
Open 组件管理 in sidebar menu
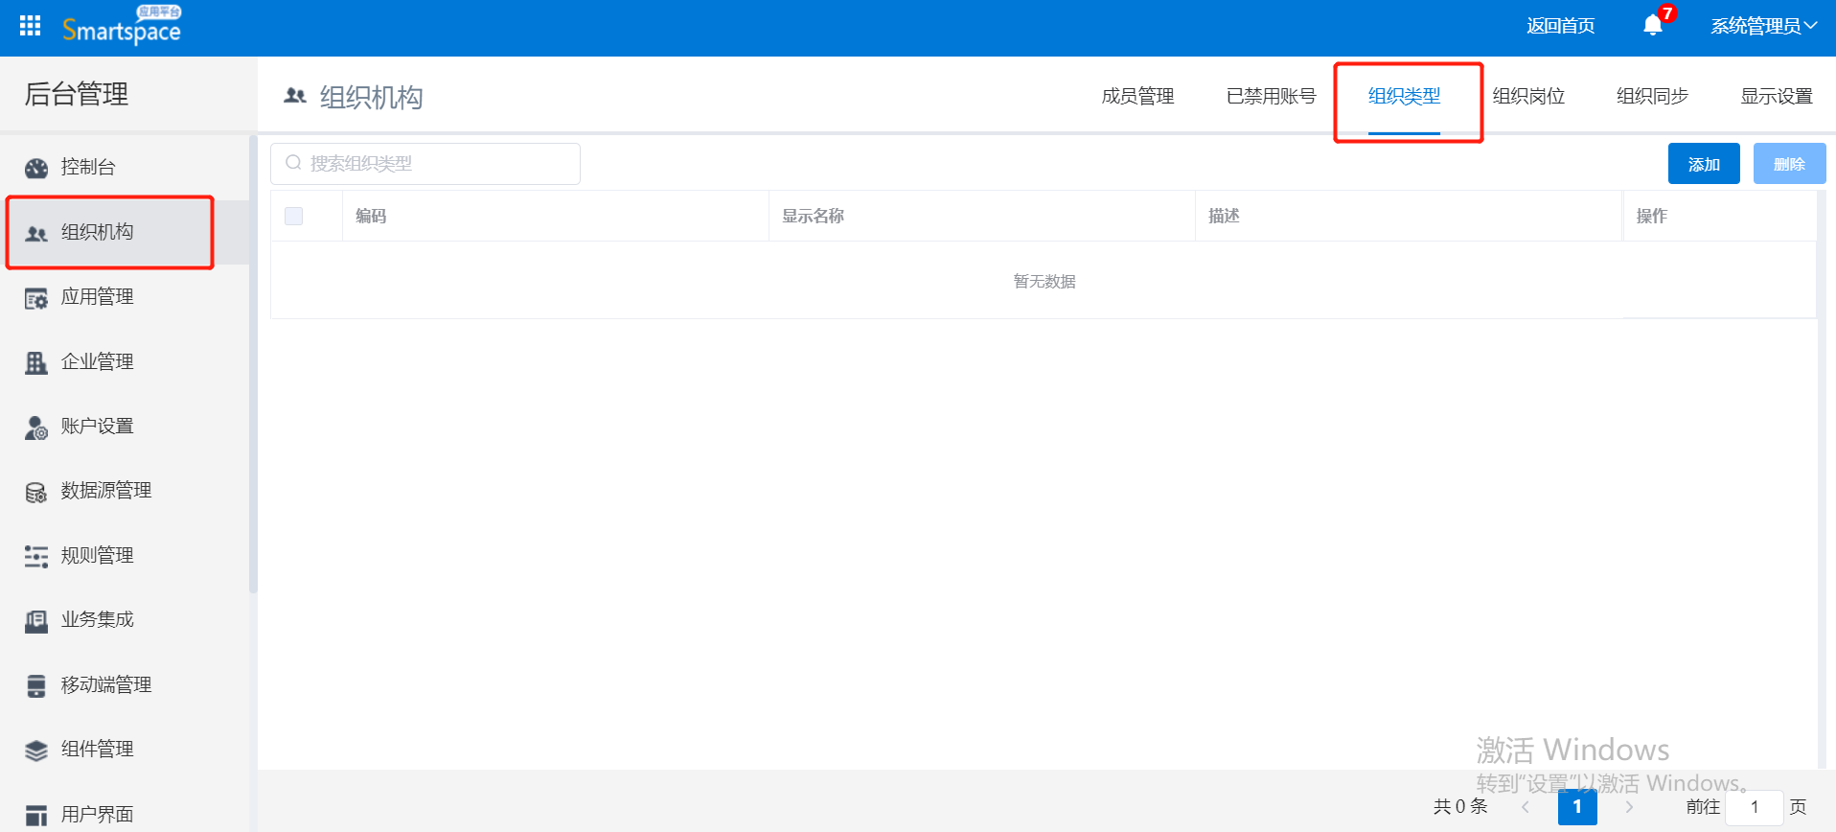point(97,750)
